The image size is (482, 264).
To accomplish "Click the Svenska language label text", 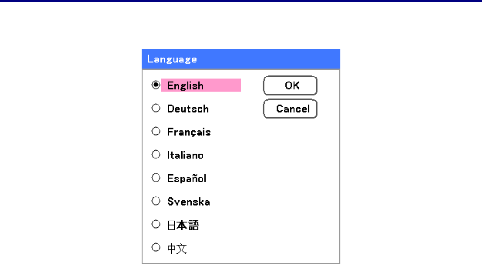I will (x=188, y=202).
